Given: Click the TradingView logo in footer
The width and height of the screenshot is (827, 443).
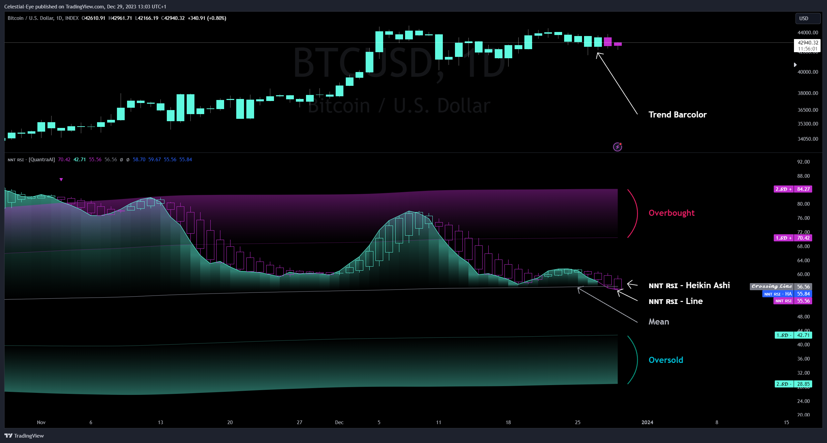Looking at the screenshot, I should [x=24, y=436].
